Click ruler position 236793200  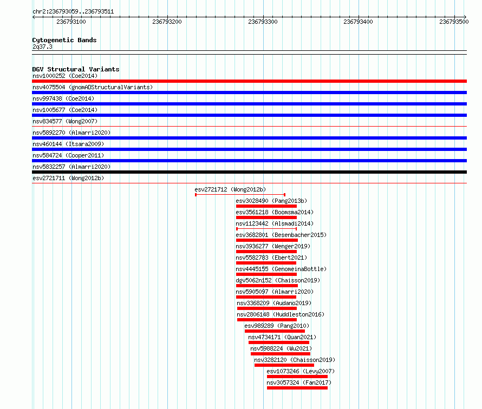coord(167,22)
